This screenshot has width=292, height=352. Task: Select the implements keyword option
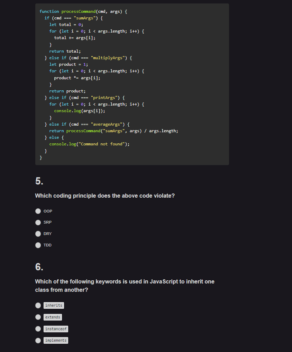point(38,340)
